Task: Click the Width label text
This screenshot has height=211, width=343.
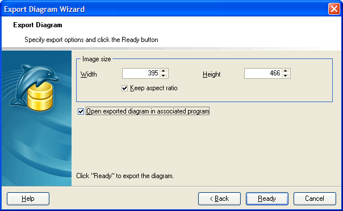Action: pyautogui.click(x=89, y=74)
